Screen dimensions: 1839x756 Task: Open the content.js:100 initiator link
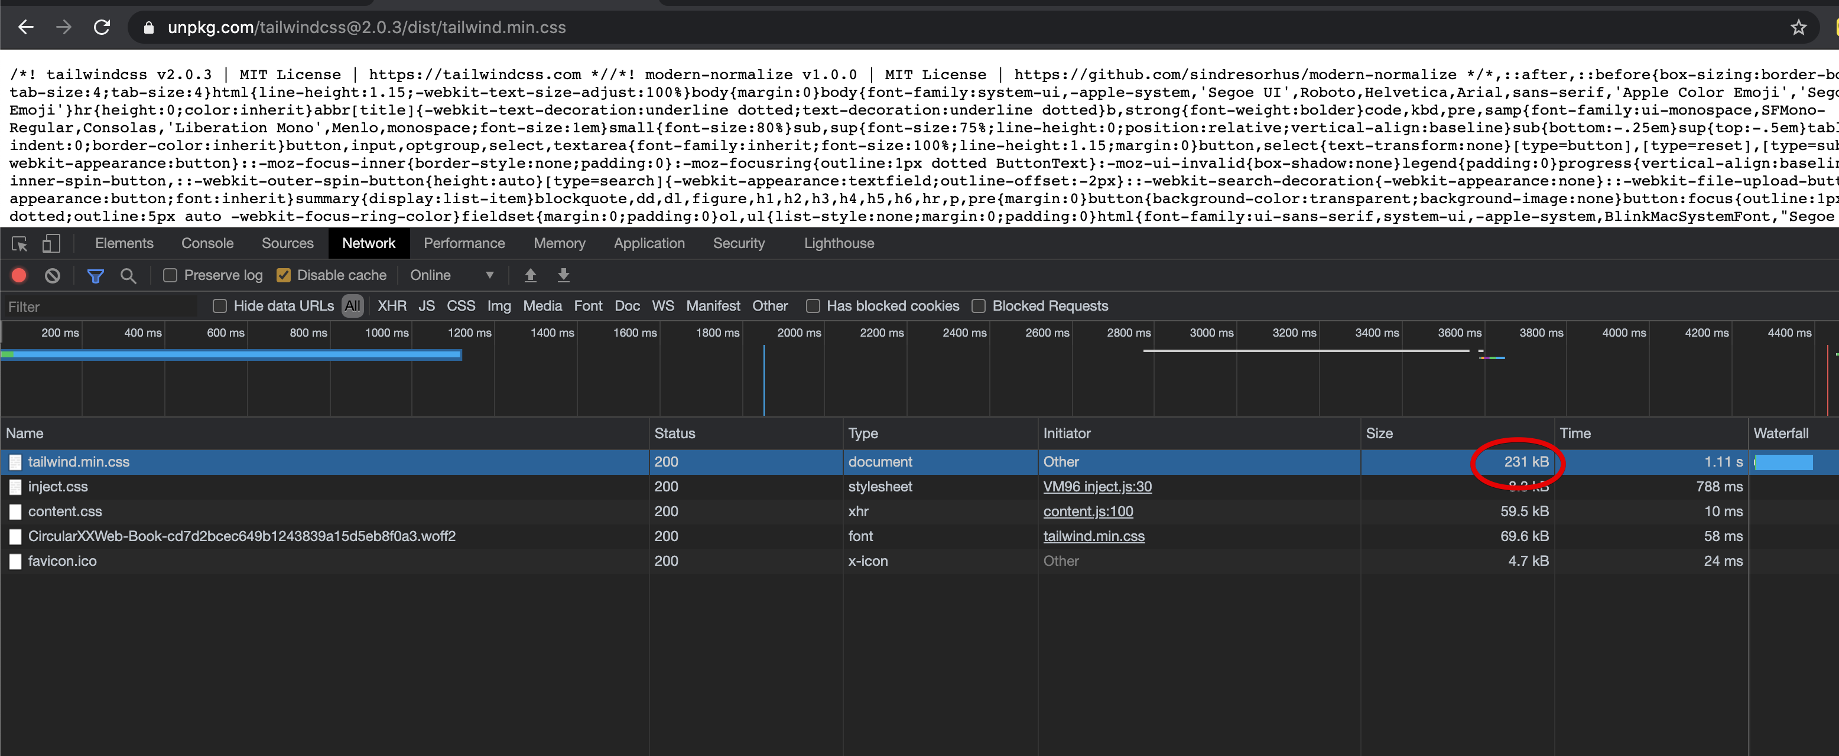tap(1088, 511)
